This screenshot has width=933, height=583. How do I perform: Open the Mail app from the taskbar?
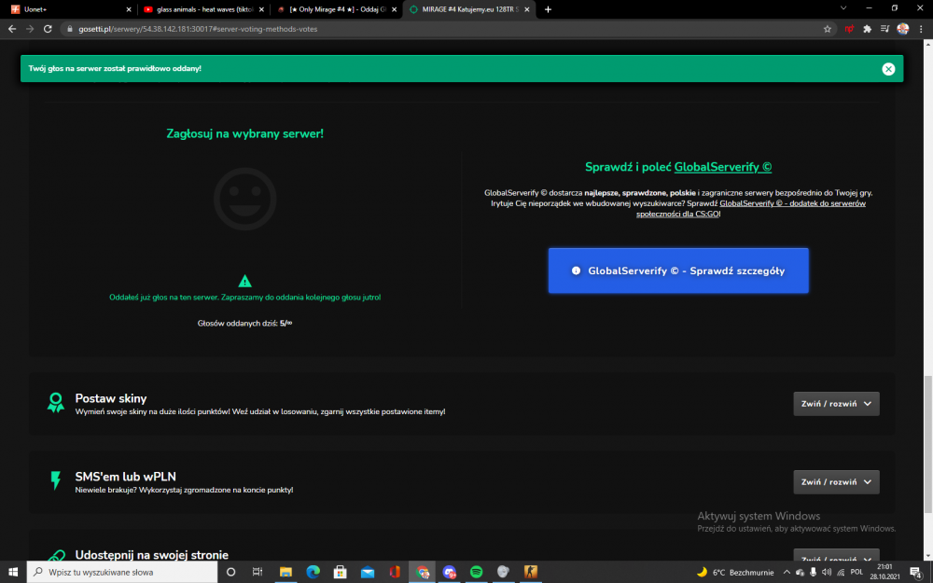pyautogui.click(x=368, y=572)
